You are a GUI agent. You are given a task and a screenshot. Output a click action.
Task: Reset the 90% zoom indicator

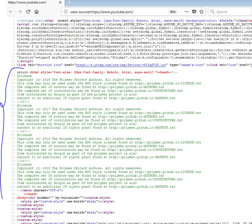click(x=173, y=12)
